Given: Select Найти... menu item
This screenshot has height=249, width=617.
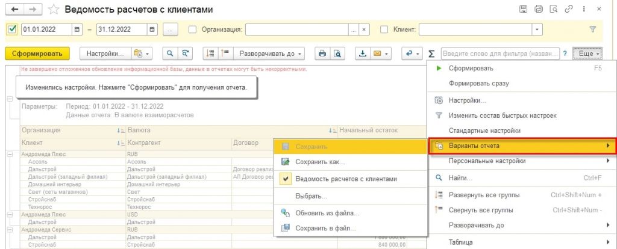Looking at the screenshot, I should [522, 178].
